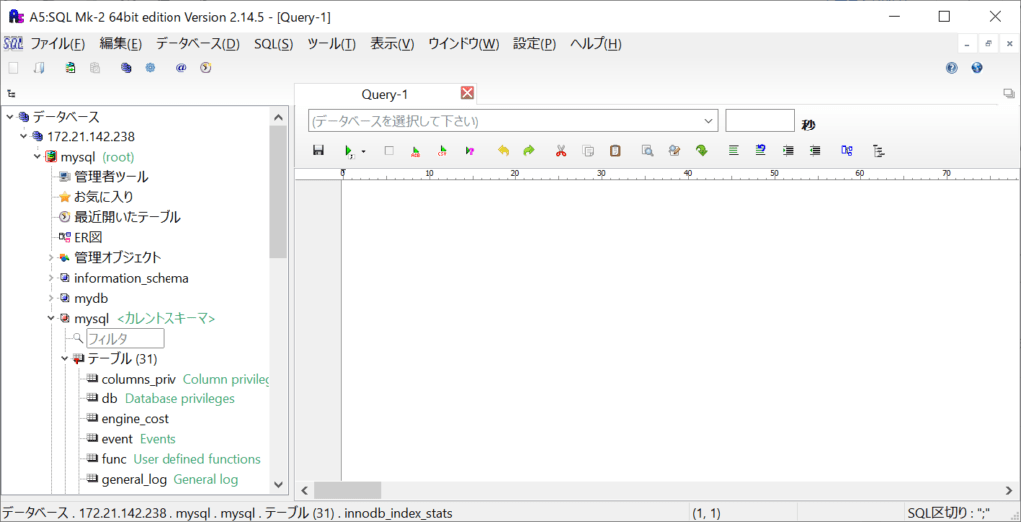Open the データベース(D) menu
Screen dimensions: 1021x522
click(x=198, y=44)
